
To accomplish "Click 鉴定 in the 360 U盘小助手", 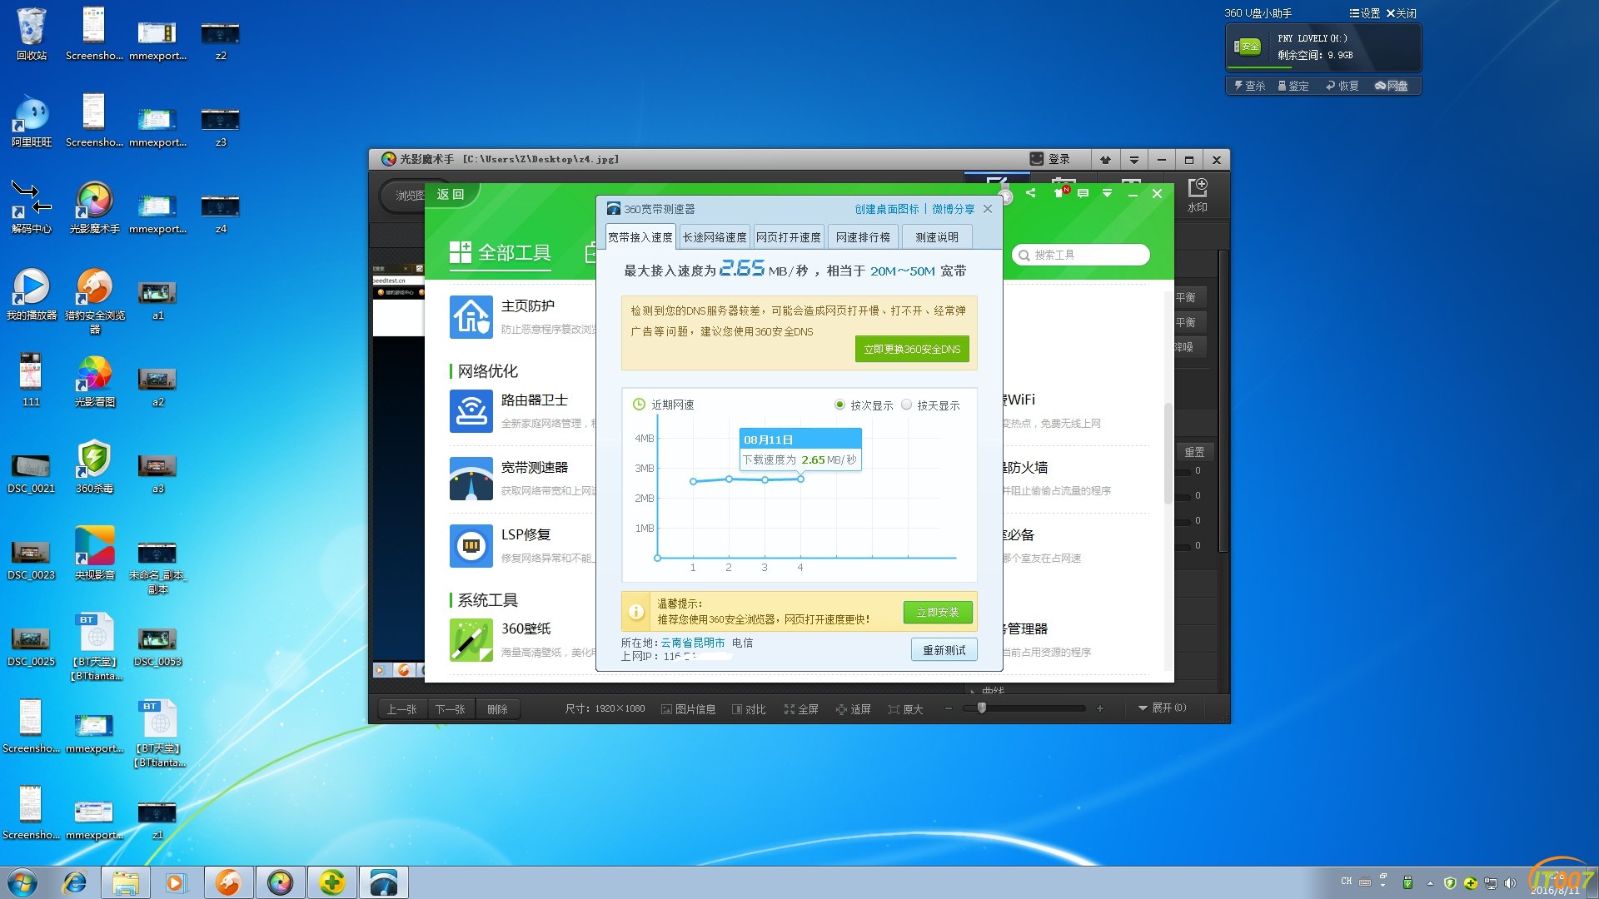I will point(1293,86).
